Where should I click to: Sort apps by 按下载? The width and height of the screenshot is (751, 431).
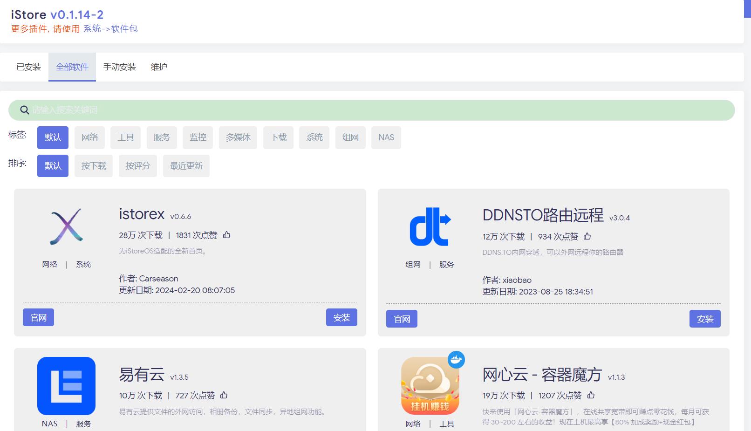pos(94,166)
